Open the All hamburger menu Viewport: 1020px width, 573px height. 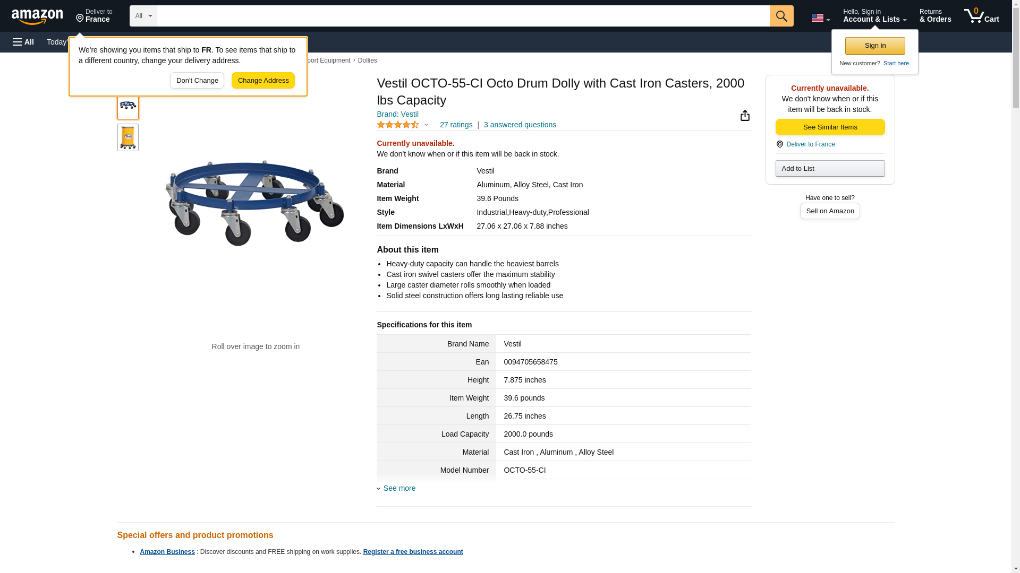[23, 42]
